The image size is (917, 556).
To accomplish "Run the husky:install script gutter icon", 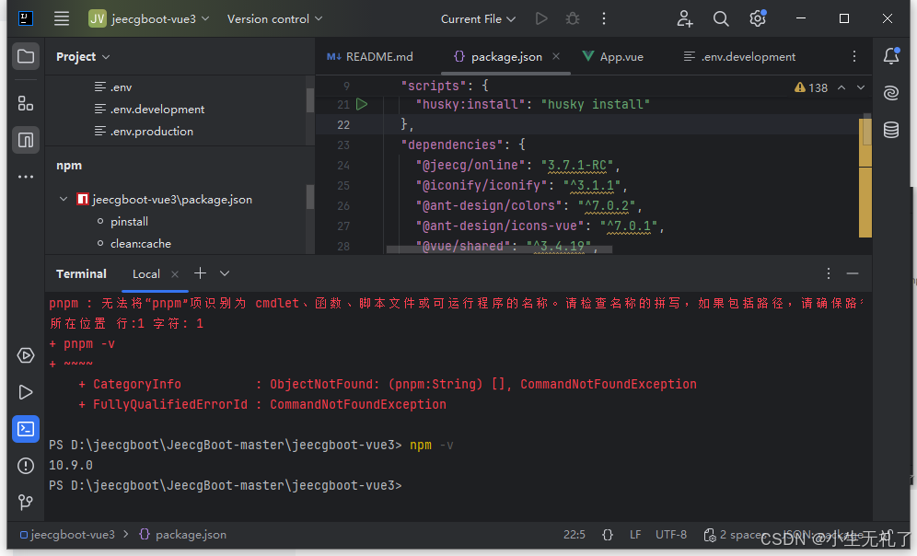I will pos(362,104).
